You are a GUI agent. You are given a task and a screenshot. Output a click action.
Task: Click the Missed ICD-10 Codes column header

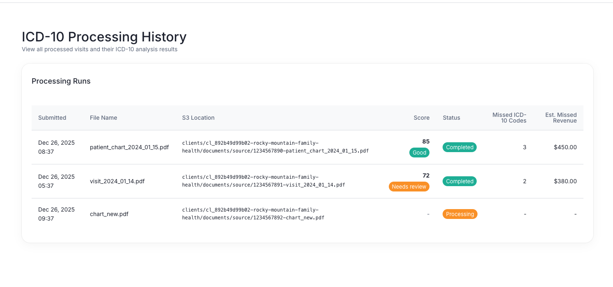509,118
